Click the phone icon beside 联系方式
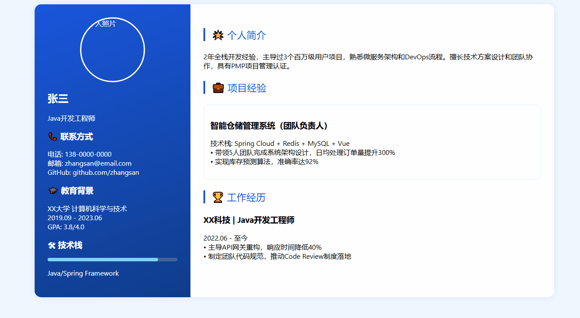Image resolution: width=580 pixels, height=318 pixels. 53,137
